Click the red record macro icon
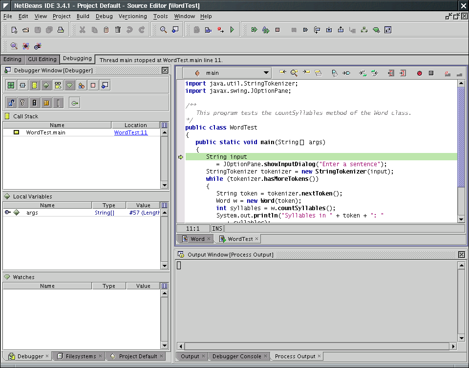The height and width of the screenshot is (368, 469). pos(419,73)
